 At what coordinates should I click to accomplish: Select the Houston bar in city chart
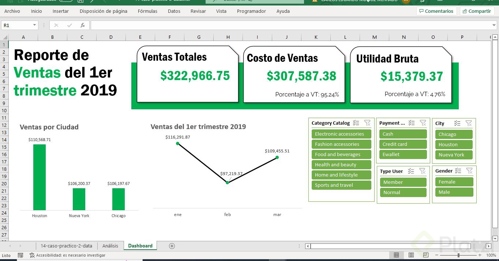coord(40,177)
